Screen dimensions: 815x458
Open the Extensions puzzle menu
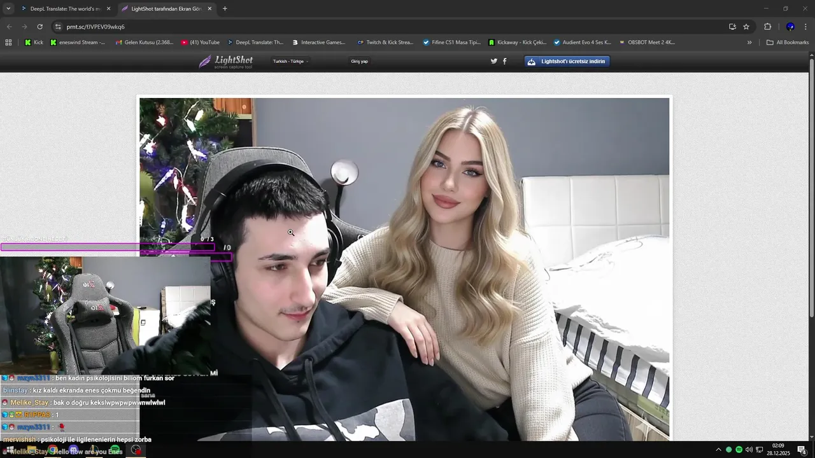767,27
